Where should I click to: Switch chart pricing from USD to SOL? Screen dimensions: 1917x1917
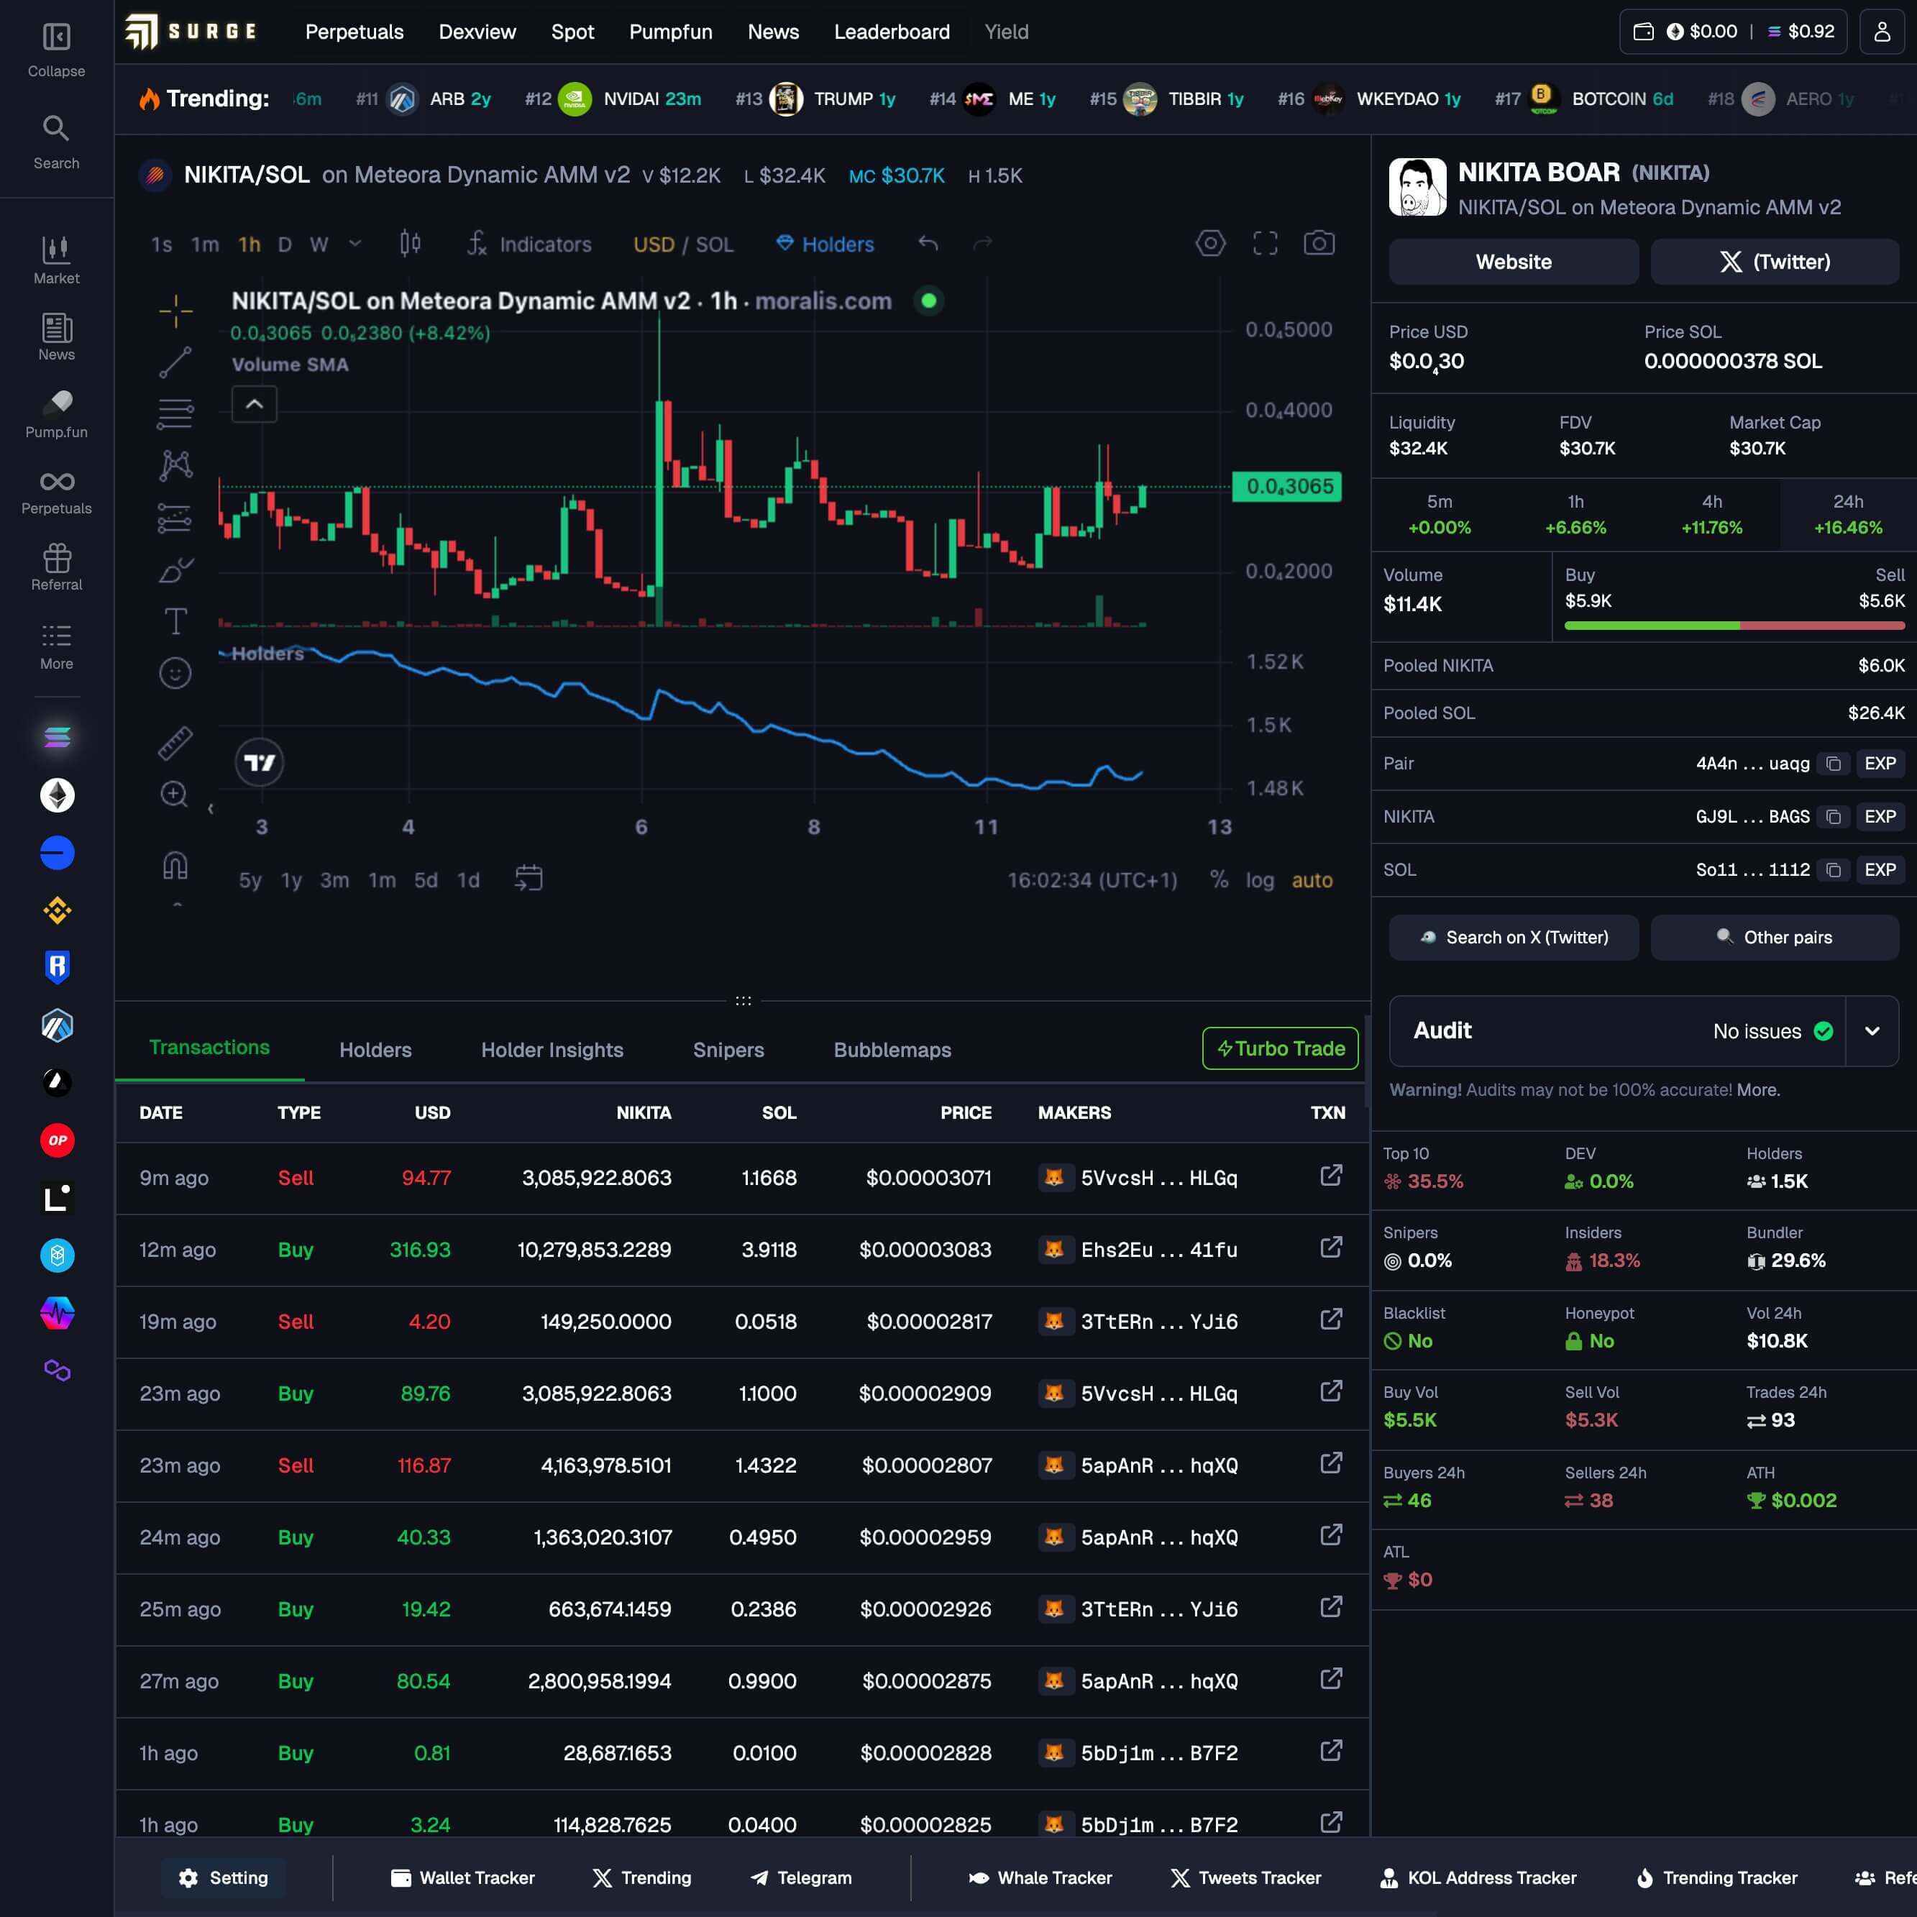716,244
